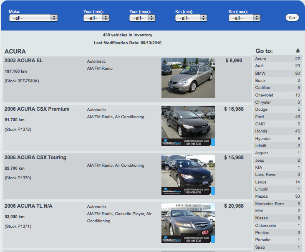Click the ACURA section heading
Screen dimensions: 305x252
coord(15,51)
